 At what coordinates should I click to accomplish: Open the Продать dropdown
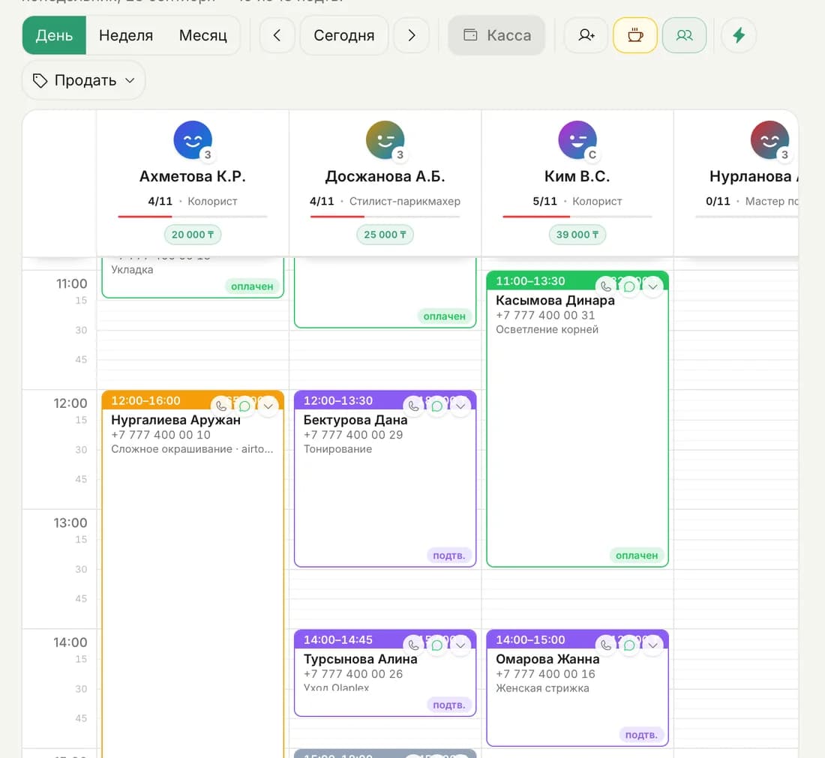(x=84, y=80)
